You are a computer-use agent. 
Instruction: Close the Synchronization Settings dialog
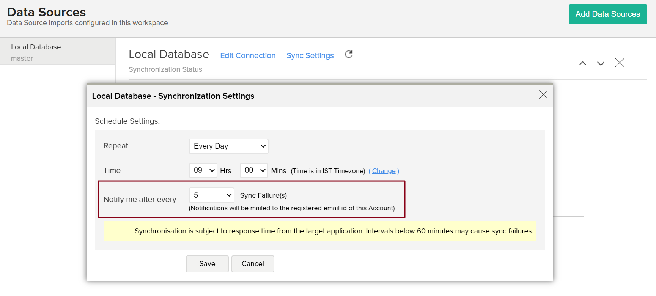pos(543,94)
